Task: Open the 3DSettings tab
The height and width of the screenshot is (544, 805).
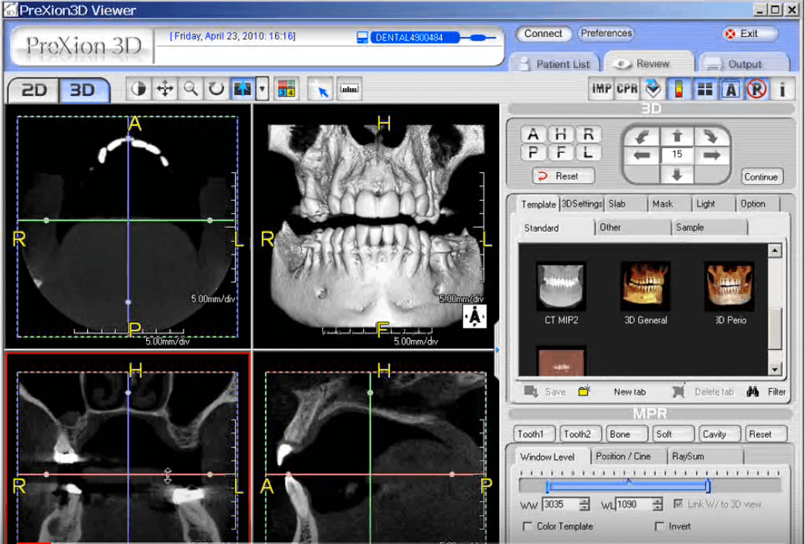Action: point(581,204)
